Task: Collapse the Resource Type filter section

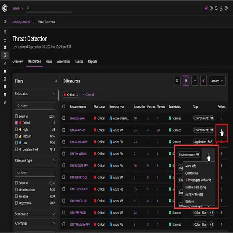Action: (54, 160)
